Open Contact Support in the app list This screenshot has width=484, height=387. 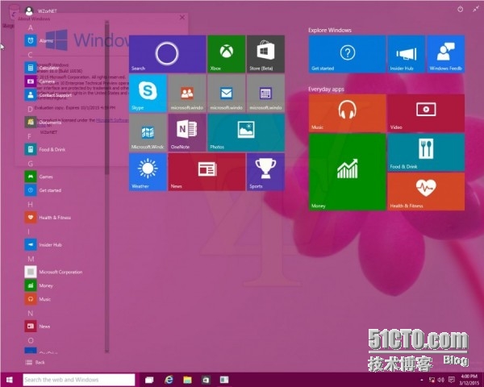coord(48,95)
